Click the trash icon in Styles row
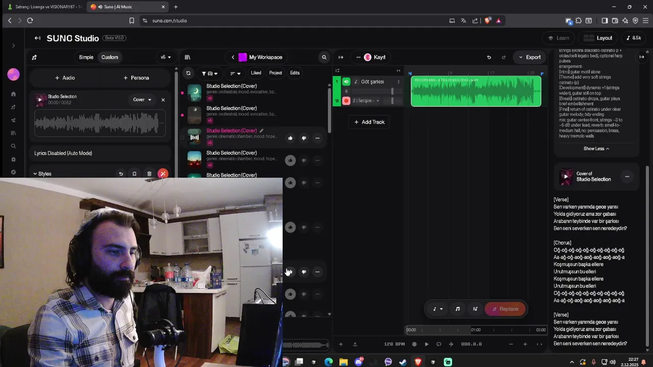 pyautogui.click(x=149, y=174)
